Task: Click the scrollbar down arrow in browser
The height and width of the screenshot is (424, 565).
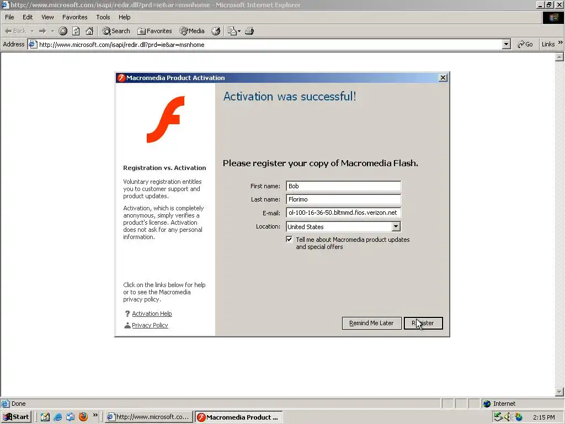Action: click(559, 391)
